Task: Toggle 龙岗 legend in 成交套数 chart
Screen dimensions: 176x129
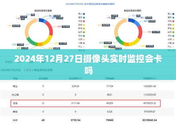Action: tap(82, 21)
